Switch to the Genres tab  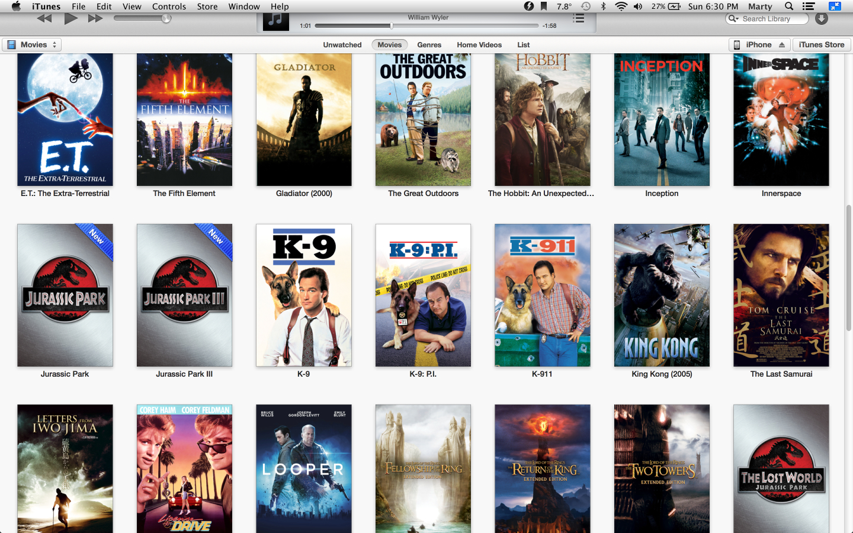coord(429,45)
